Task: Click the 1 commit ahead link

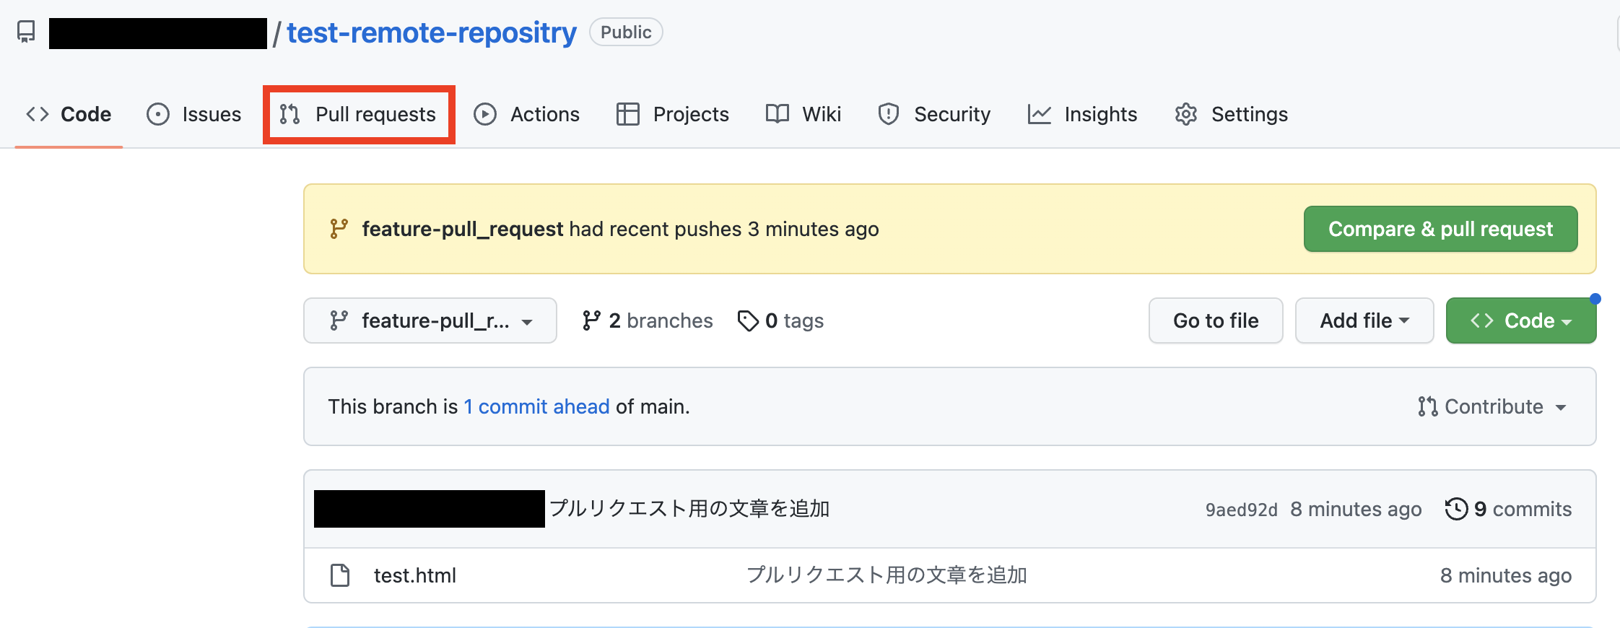Action: (536, 406)
